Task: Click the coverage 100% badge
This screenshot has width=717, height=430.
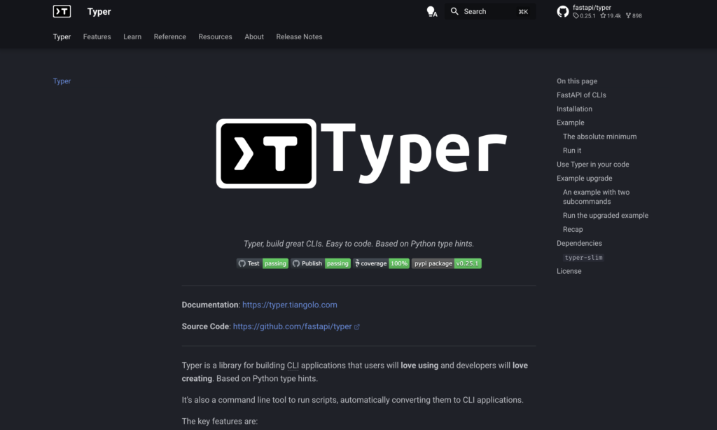Action: click(381, 263)
